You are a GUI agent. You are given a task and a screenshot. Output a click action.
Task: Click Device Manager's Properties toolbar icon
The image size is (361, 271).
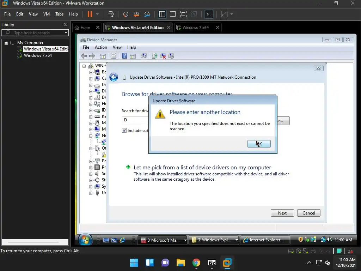pos(114,56)
